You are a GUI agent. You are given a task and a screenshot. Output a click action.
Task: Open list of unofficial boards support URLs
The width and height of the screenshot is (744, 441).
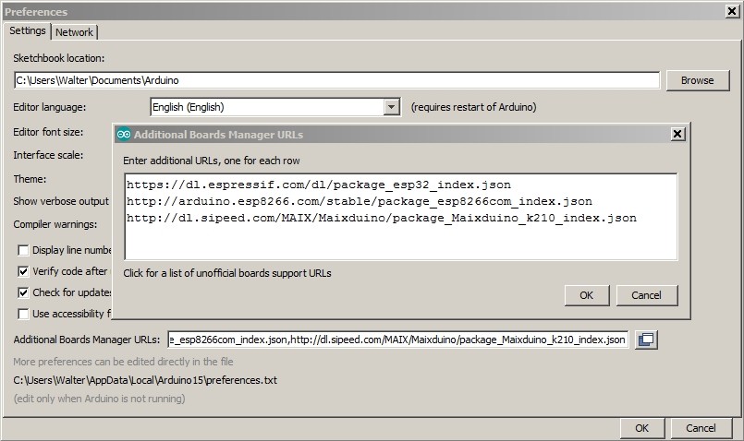[226, 273]
